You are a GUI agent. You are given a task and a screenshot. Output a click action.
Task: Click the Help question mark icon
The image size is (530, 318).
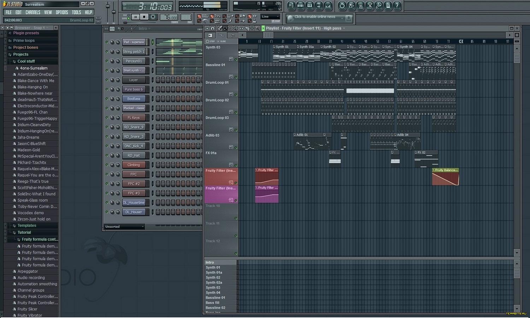(x=397, y=6)
